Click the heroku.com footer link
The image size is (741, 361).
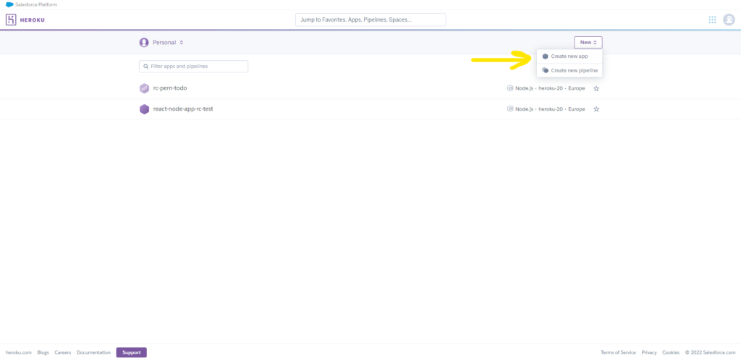point(18,352)
